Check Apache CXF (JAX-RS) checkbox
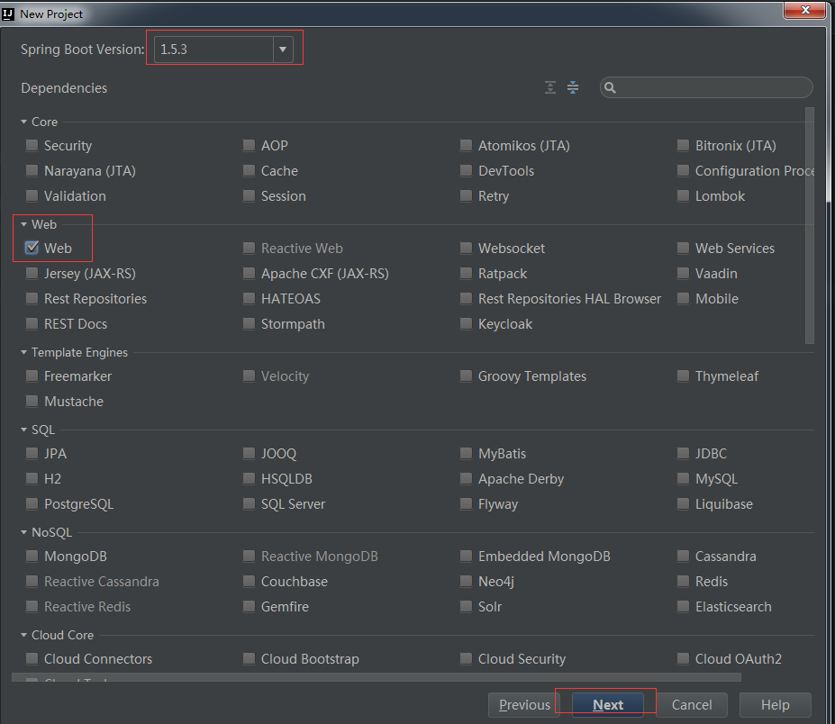Screen dimensions: 835x724 click(249, 273)
